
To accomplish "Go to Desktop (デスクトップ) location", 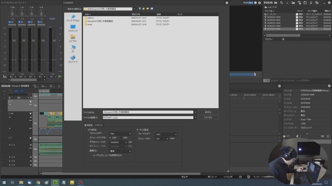I will pyautogui.click(x=73, y=28).
